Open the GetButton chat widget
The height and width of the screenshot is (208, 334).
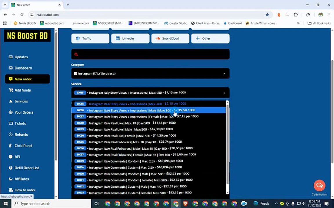319,185
